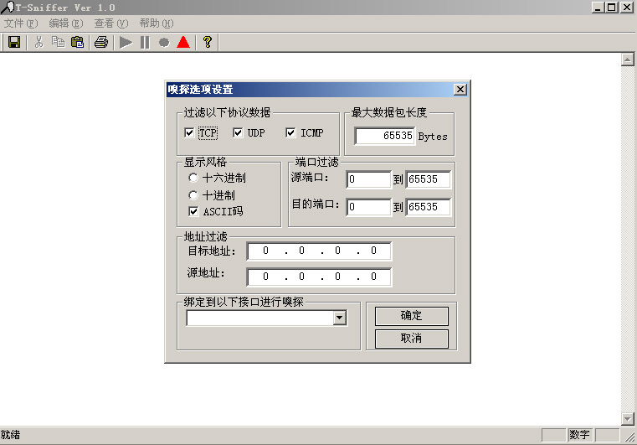Toggle the ICMP protocol checkbox

[x=290, y=133]
